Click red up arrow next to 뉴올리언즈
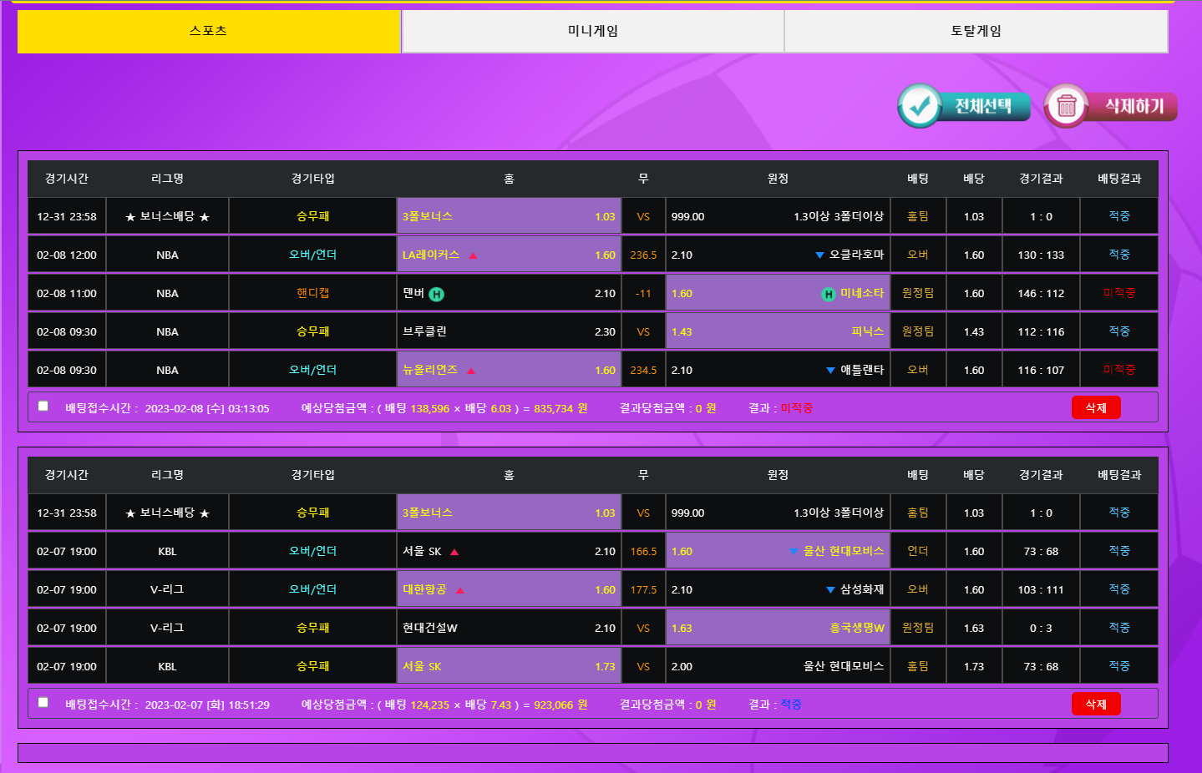The width and height of the screenshot is (1202, 773). click(x=471, y=371)
